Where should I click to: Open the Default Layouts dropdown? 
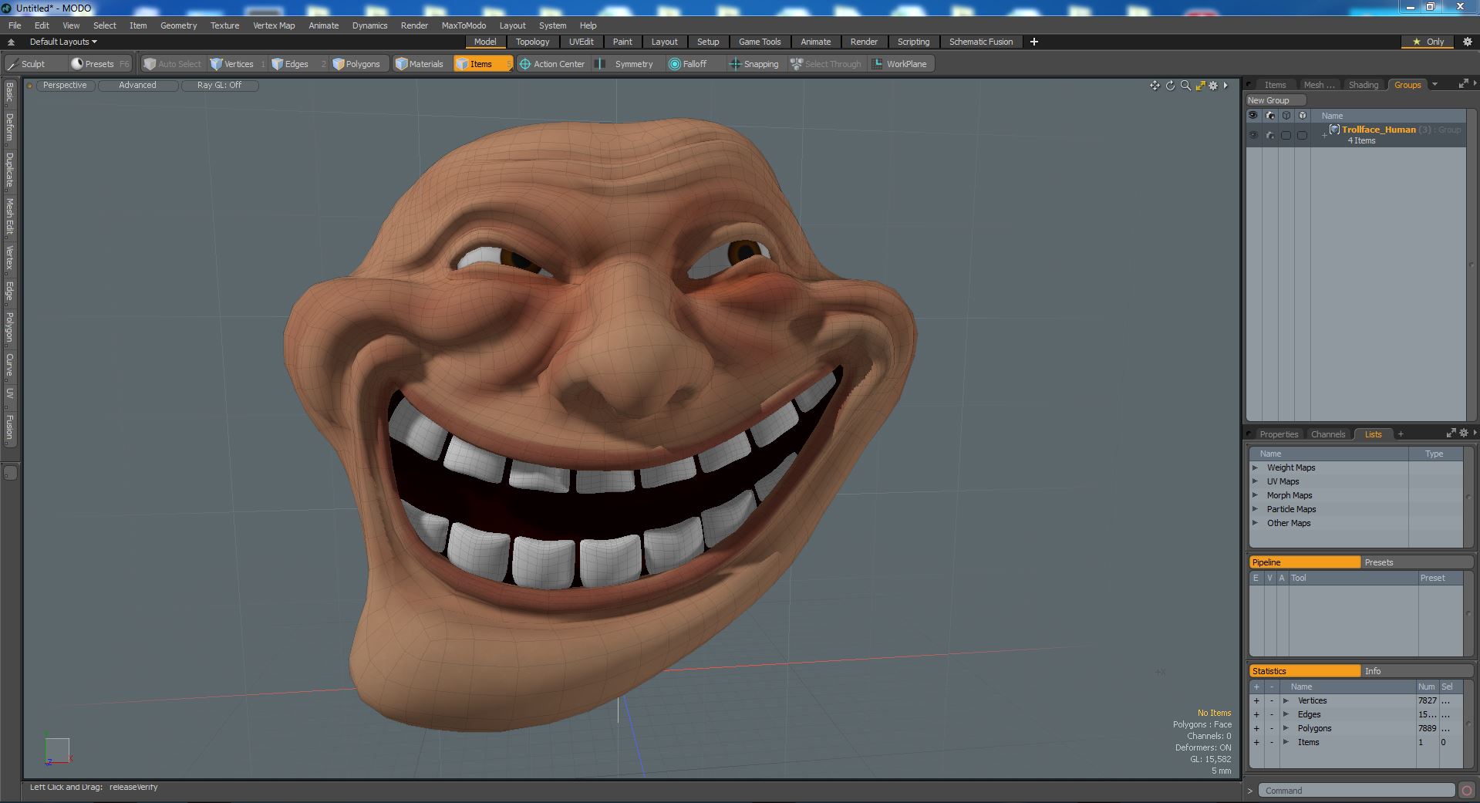63,42
